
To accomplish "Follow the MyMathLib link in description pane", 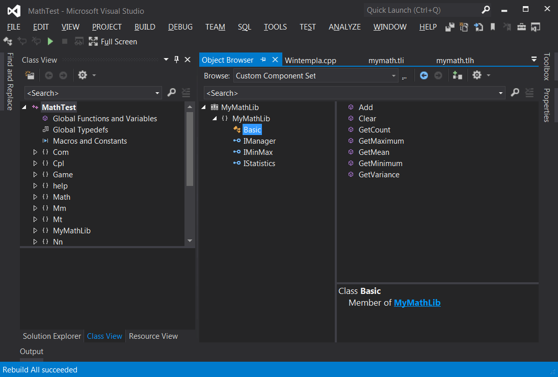I will (417, 303).
